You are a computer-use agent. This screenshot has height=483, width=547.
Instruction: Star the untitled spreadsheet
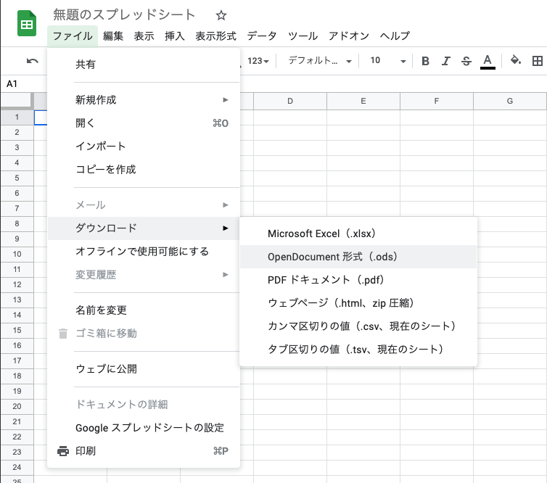click(x=221, y=15)
